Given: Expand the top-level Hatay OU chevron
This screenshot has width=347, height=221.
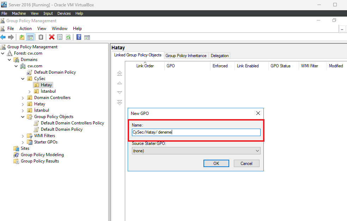Looking at the screenshot, I should [x=23, y=104].
